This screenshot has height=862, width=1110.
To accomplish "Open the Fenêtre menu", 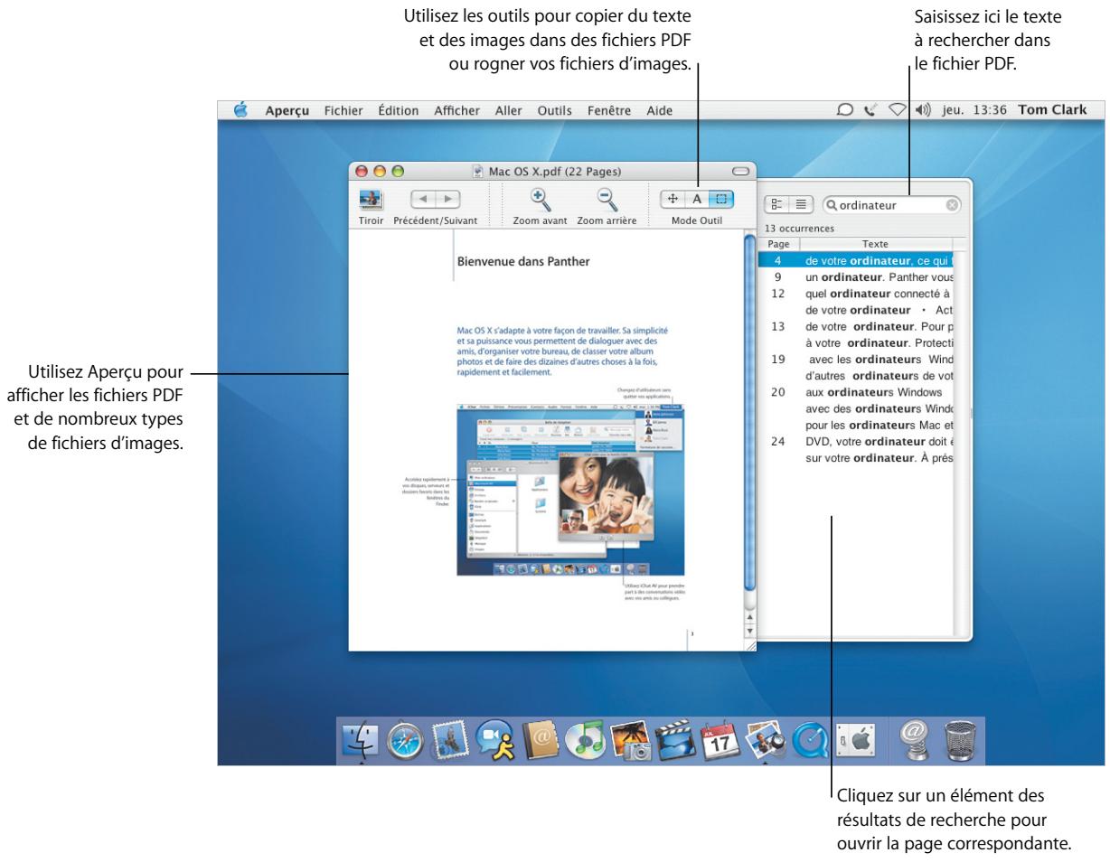I will click(x=609, y=110).
